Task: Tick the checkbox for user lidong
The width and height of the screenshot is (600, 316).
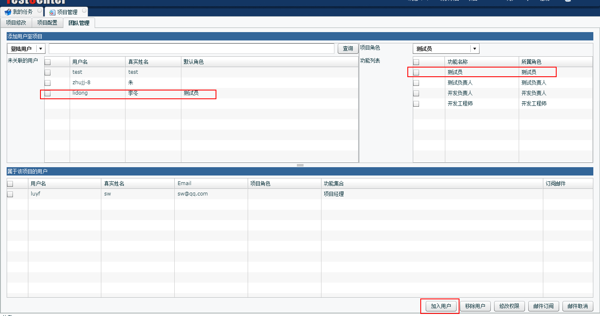Action: (48, 93)
